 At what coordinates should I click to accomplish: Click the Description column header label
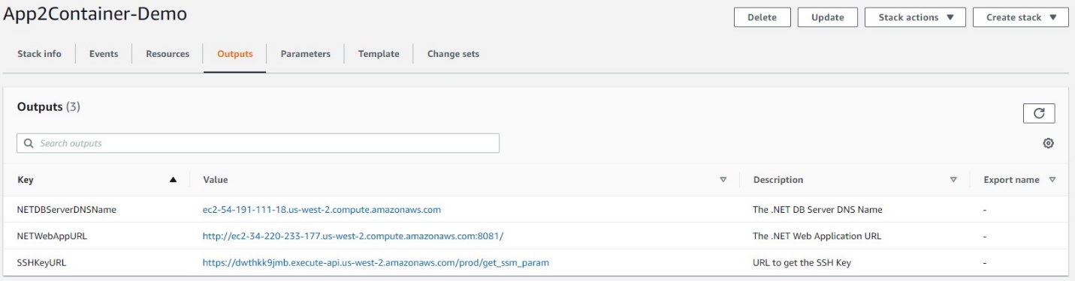778,180
